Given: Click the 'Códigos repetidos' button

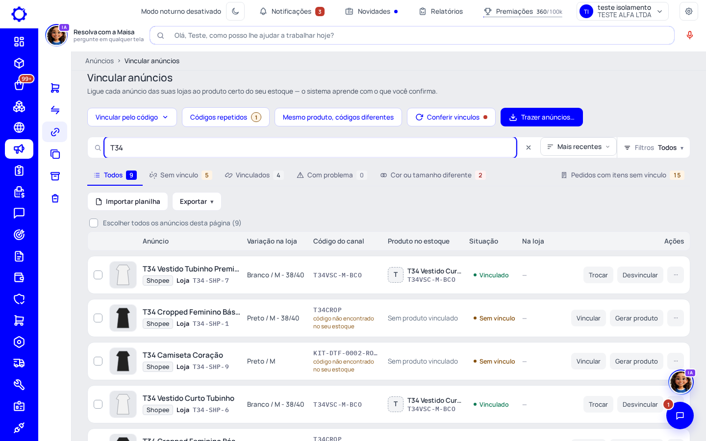Looking at the screenshot, I should click(x=226, y=117).
